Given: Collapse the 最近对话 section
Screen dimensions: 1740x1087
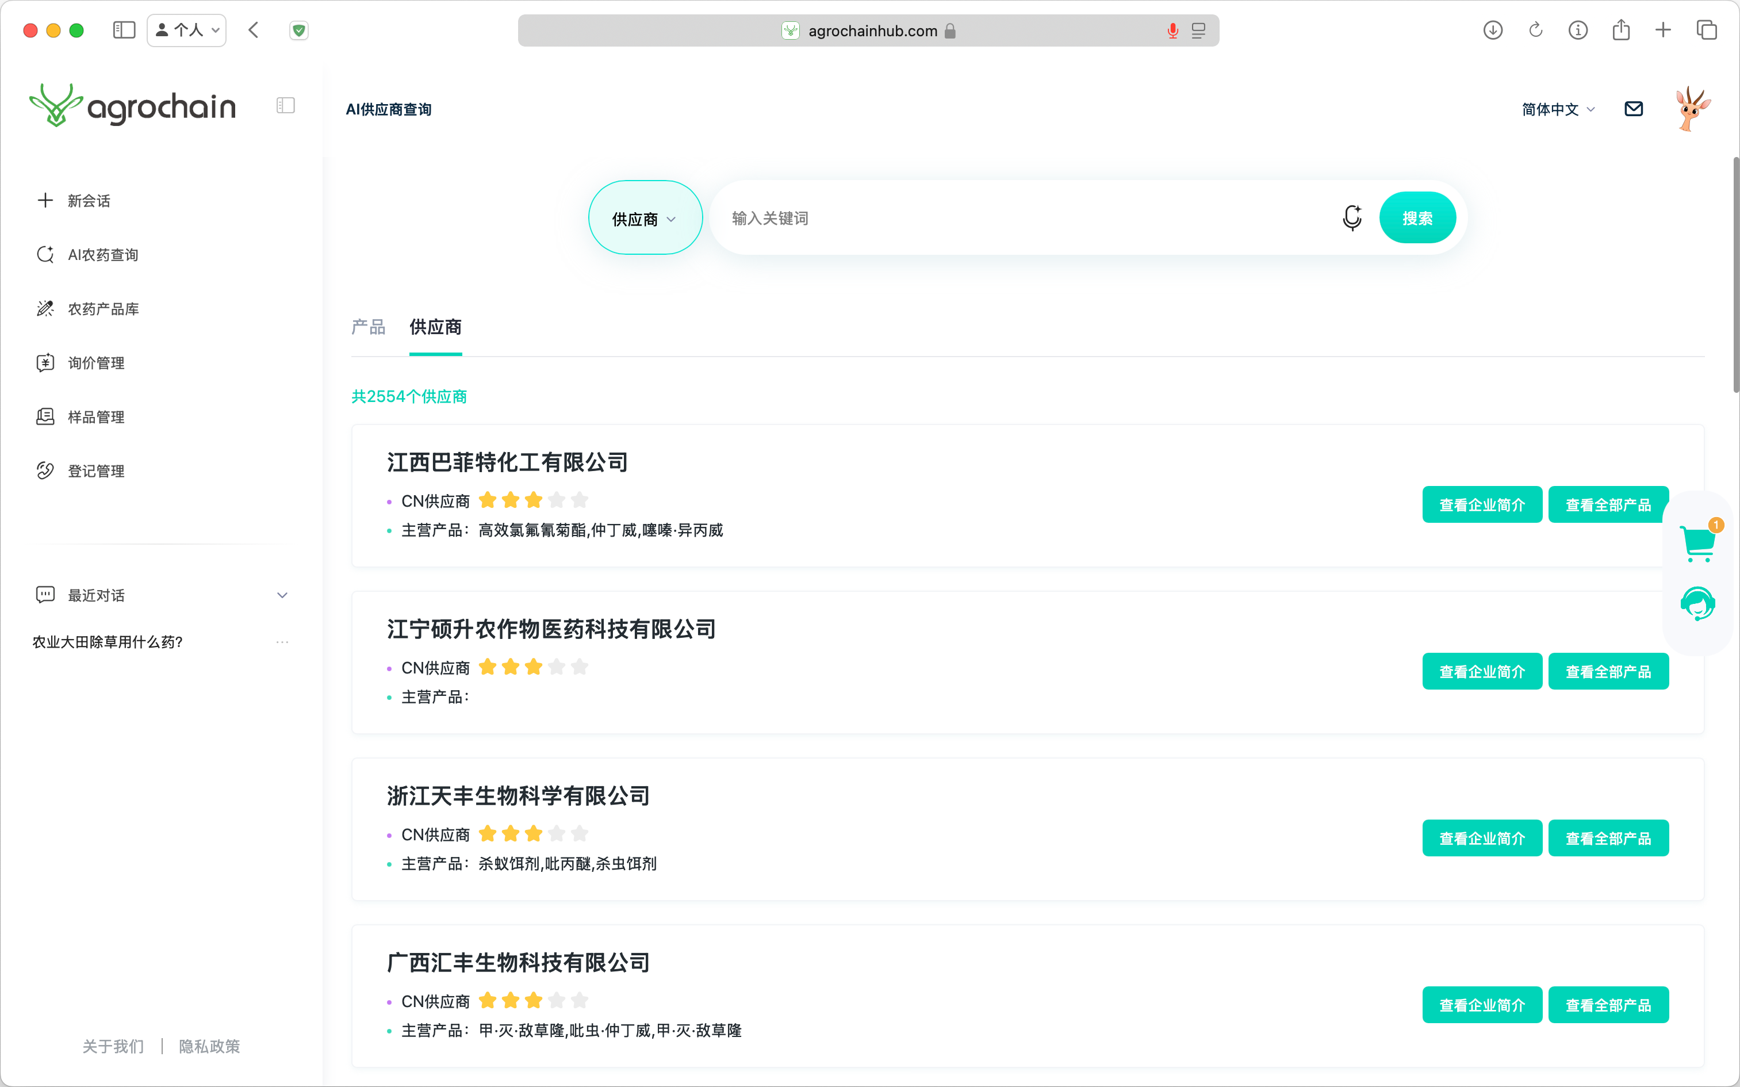Looking at the screenshot, I should pyautogui.click(x=282, y=595).
